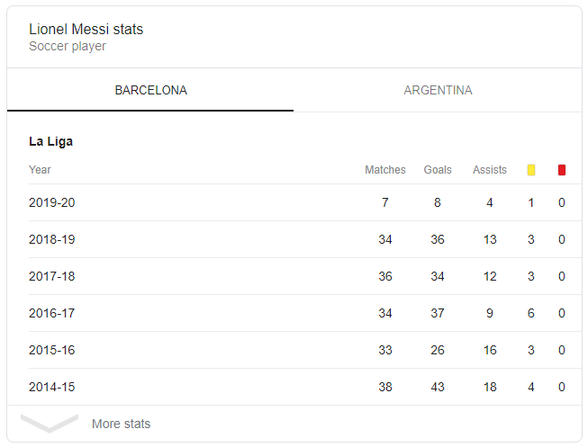Viewport: 588px width, 447px height.
Task: Click the Lionel Messi stats title
Action: [x=86, y=30]
